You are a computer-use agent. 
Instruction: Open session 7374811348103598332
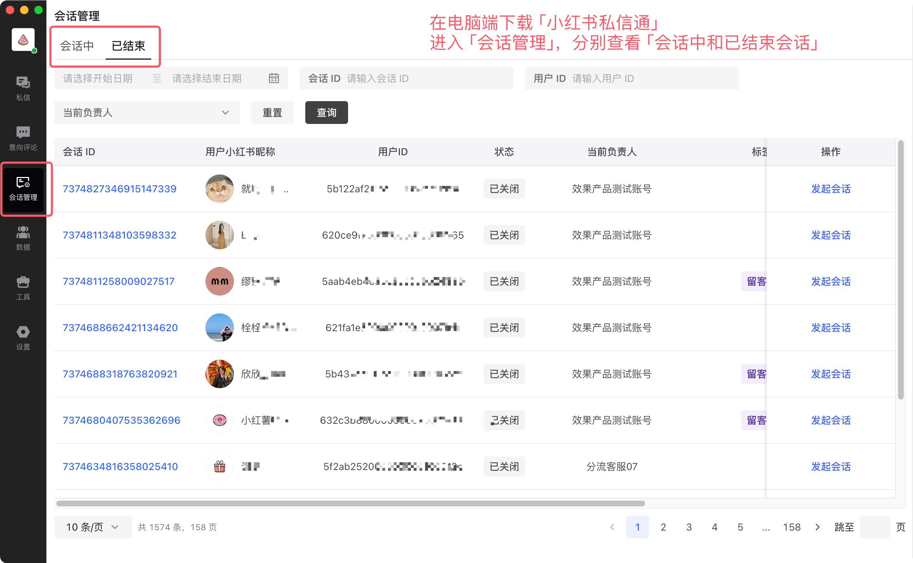tap(119, 235)
